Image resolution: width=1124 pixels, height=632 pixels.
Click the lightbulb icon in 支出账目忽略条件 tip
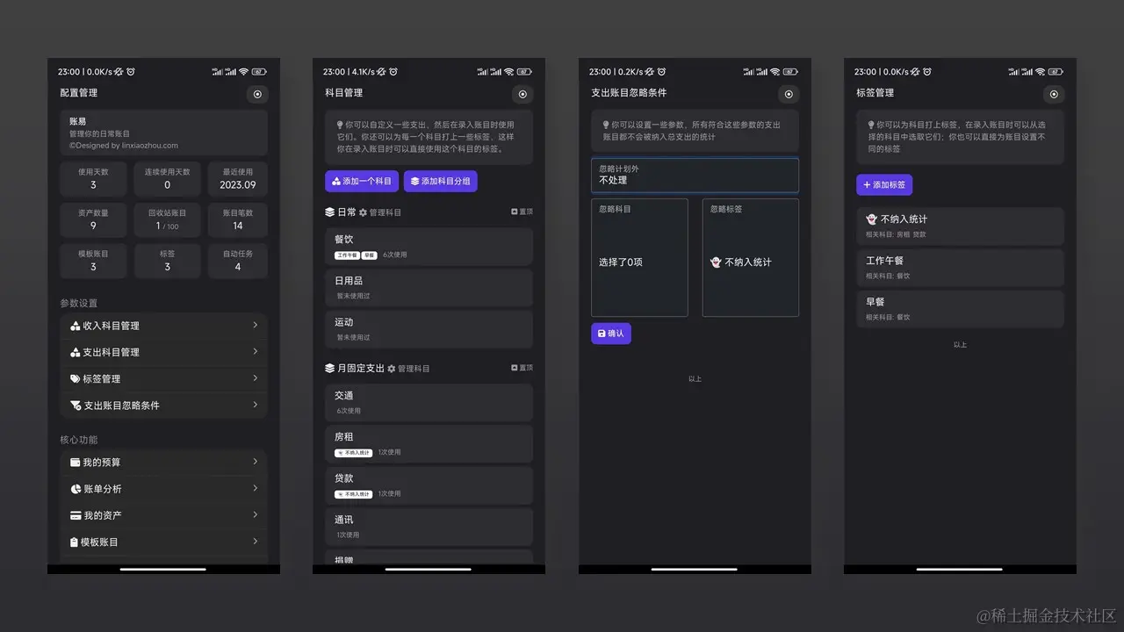click(x=606, y=126)
